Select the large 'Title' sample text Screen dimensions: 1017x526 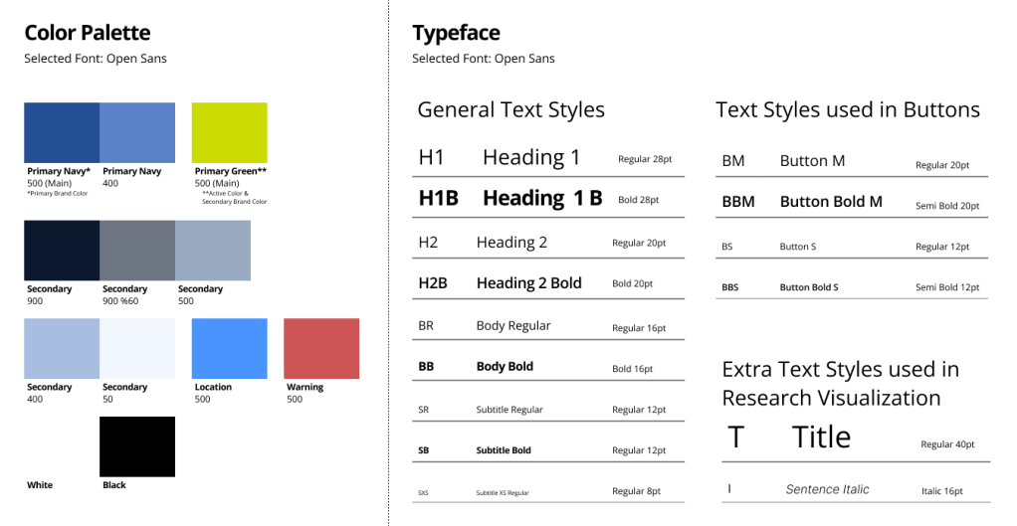point(821,438)
